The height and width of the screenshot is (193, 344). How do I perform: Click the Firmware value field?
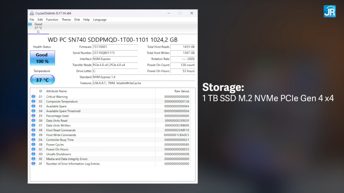pyautogui.click(x=115, y=47)
